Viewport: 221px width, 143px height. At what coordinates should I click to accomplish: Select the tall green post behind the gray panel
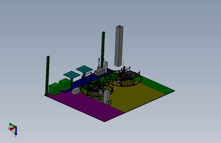pyautogui.click(x=103, y=50)
